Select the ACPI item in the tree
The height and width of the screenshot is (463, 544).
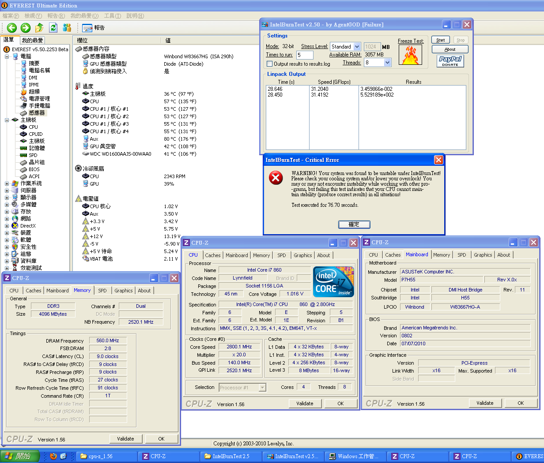click(34, 176)
